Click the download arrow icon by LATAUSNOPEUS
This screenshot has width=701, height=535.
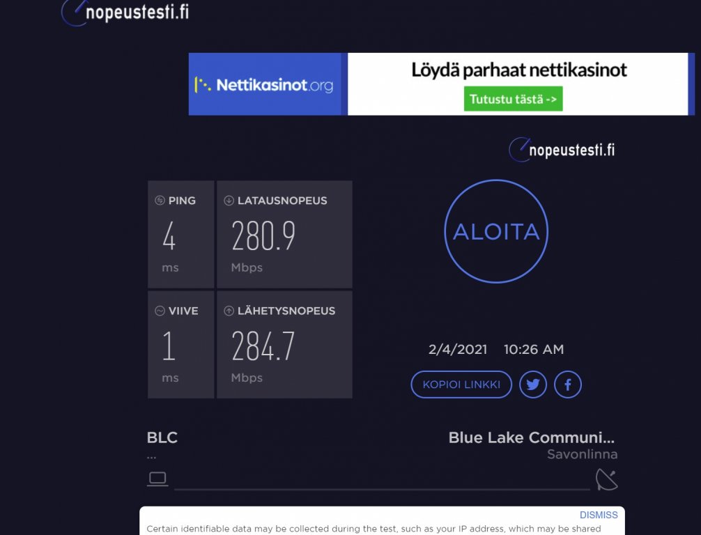(x=229, y=200)
